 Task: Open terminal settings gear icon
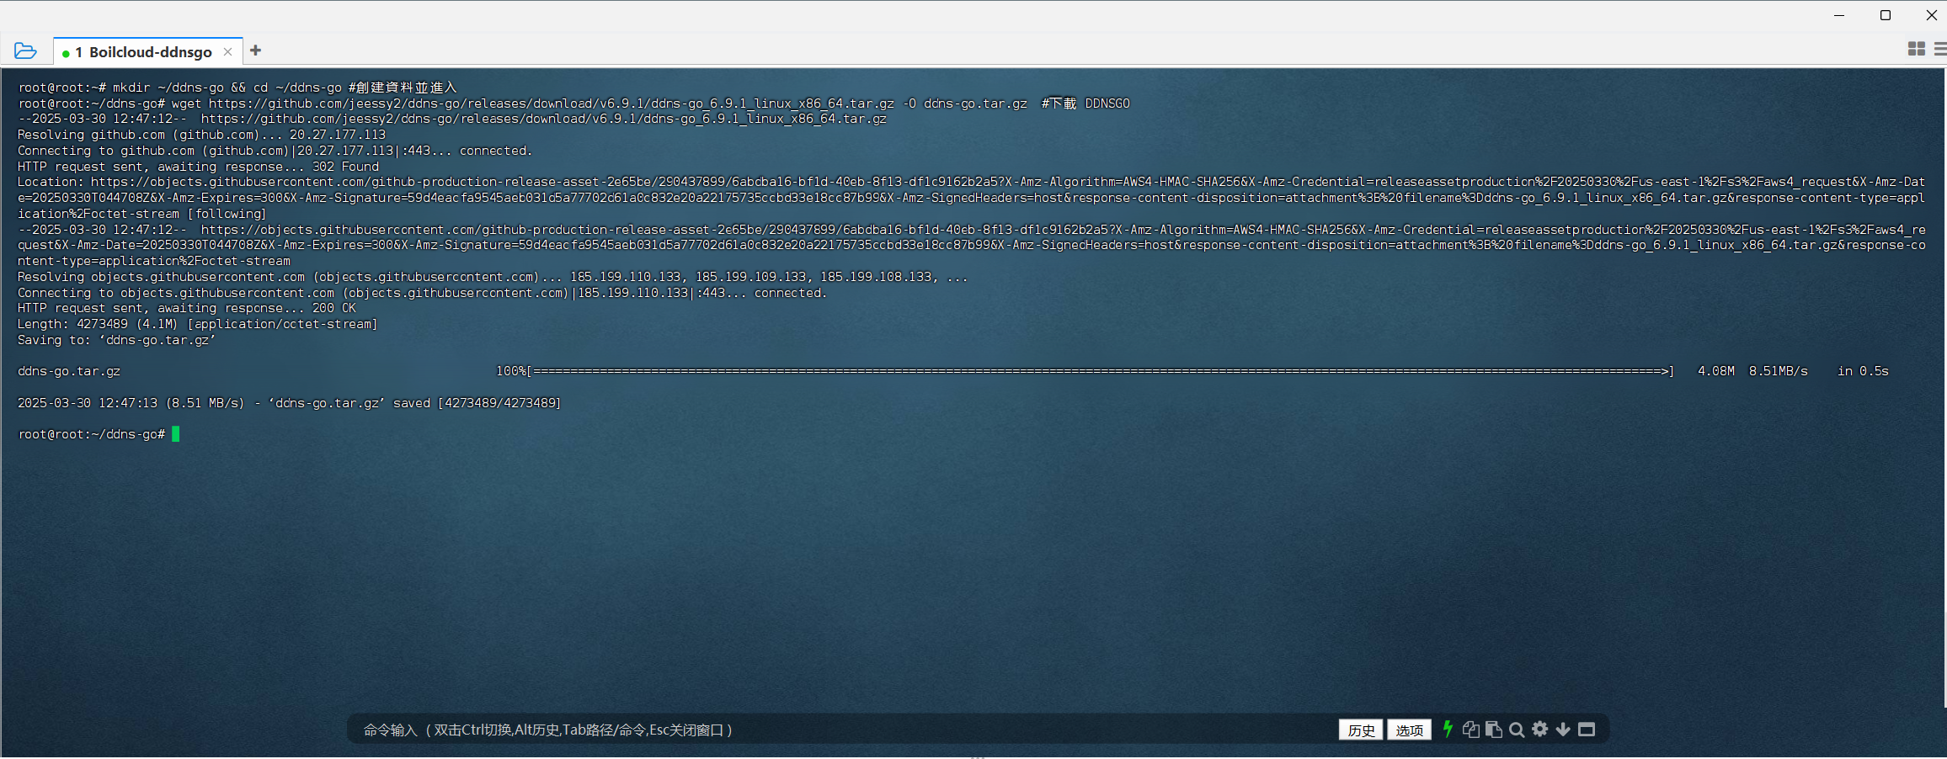[x=1540, y=729]
